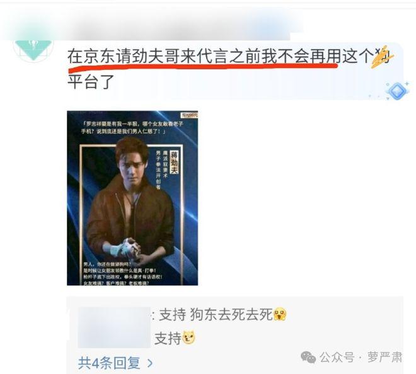Click the yellow scribble over the 狗 character
The width and height of the screenshot is (416, 374).
point(382,57)
